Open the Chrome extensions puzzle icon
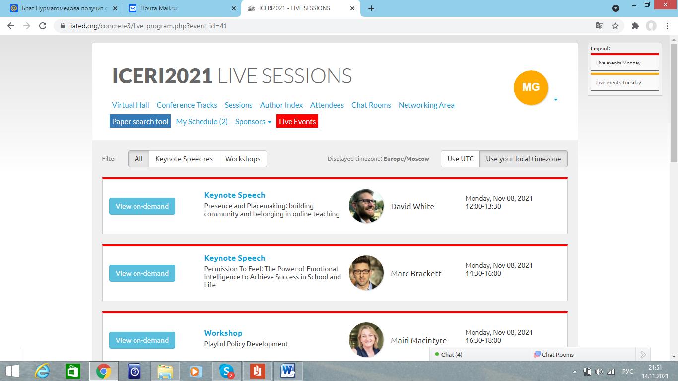Viewport: 678px width, 381px height. pyautogui.click(x=635, y=26)
